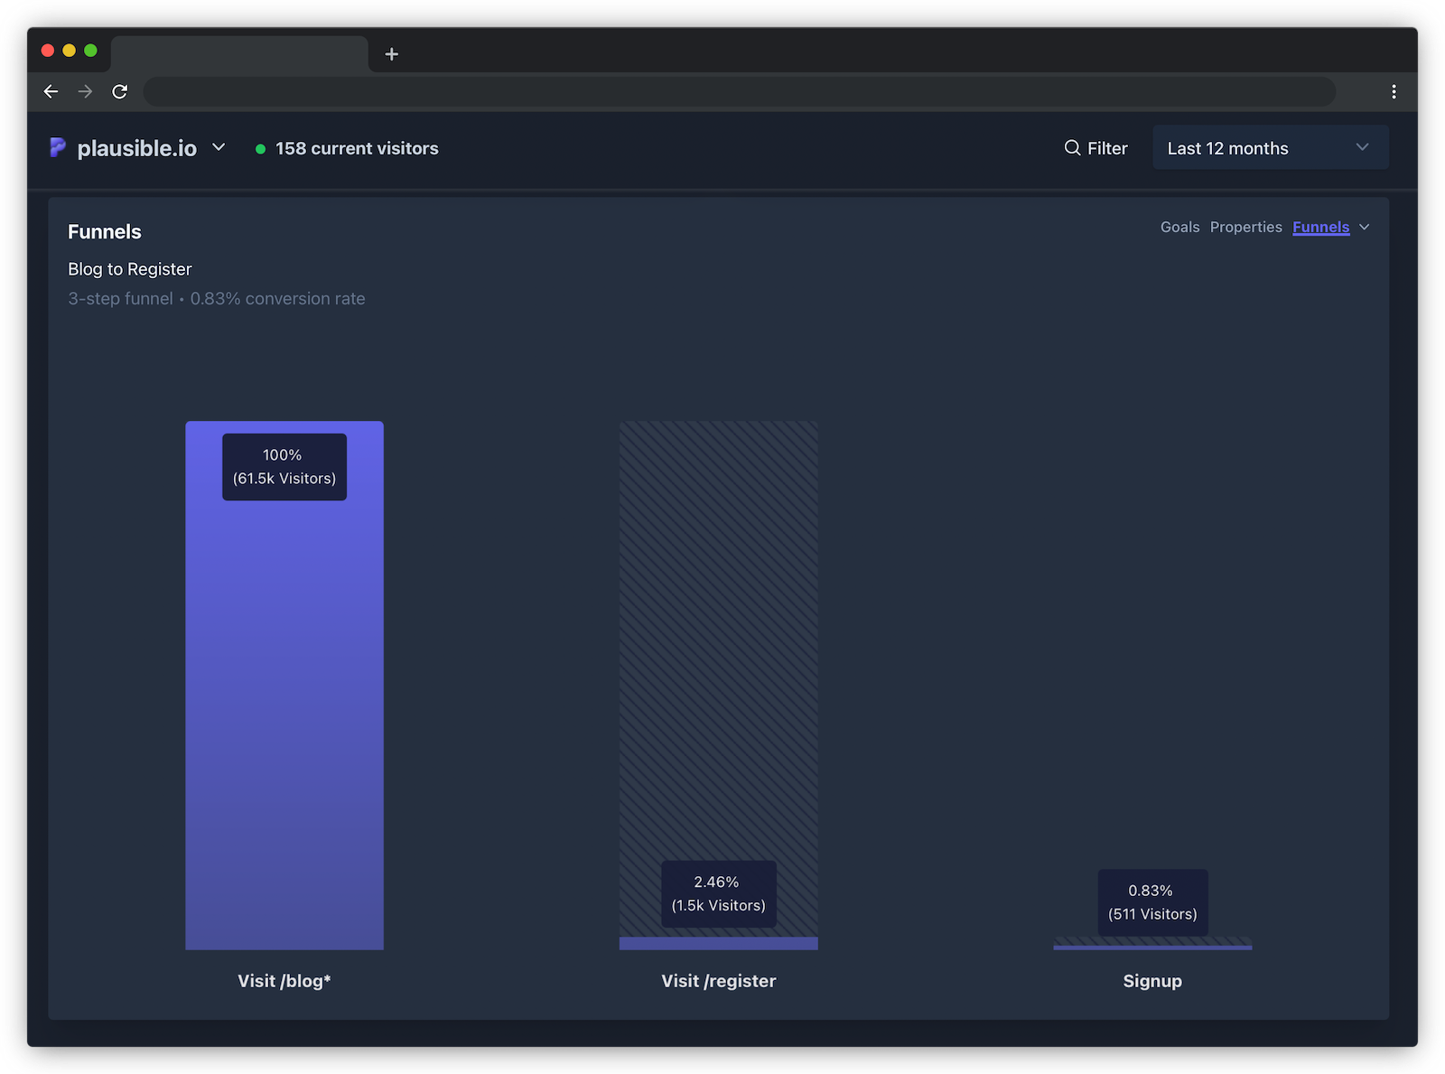Viewport: 1445px width, 1074px height.
Task: Open the Filter search icon
Action: click(1072, 147)
